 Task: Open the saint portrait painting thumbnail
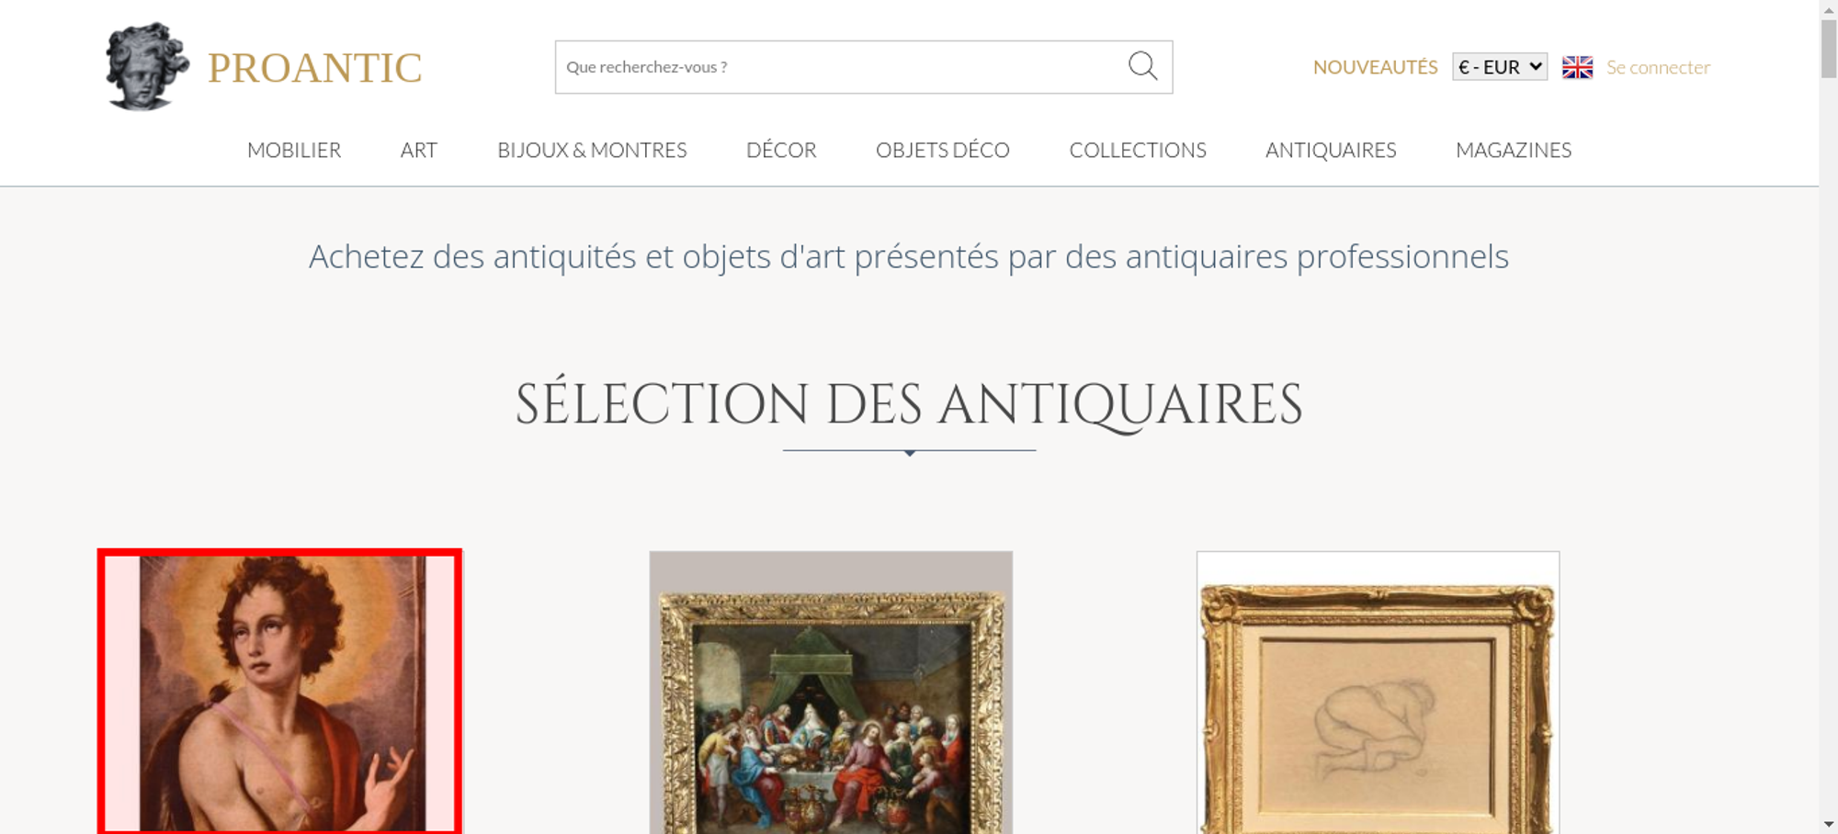pos(280,692)
